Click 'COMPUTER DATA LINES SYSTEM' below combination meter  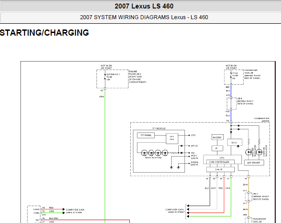coord(175,211)
